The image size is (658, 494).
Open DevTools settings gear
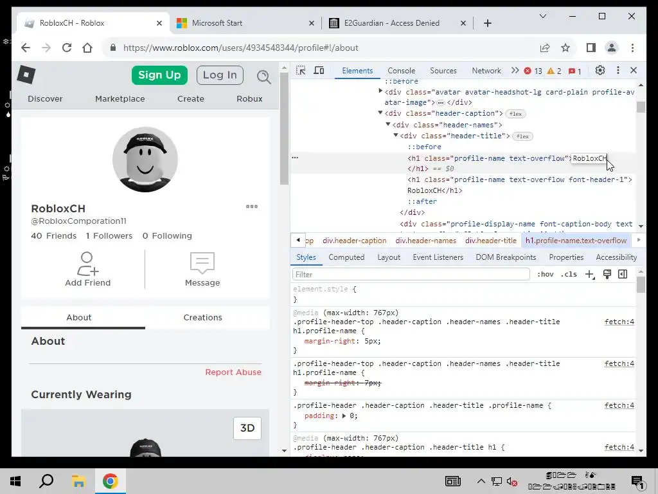coord(600,70)
